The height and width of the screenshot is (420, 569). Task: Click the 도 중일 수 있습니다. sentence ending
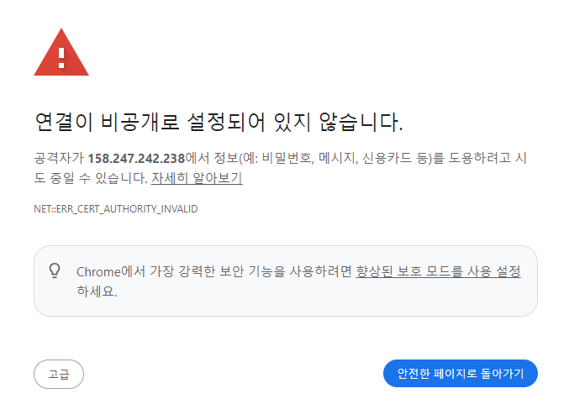click(x=91, y=178)
